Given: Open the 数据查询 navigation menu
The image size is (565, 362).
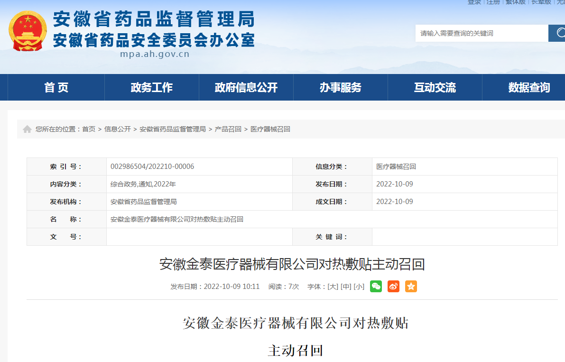Looking at the screenshot, I should (529, 87).
